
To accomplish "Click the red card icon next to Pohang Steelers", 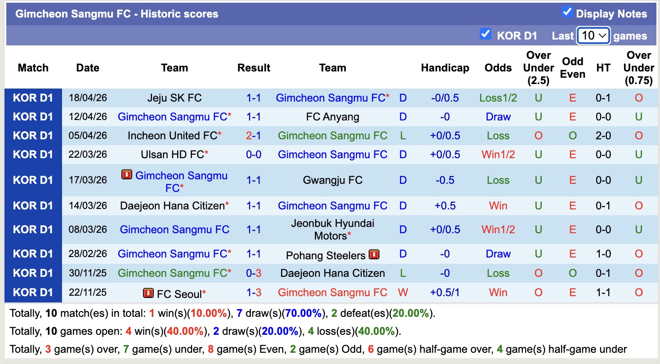I will [x=374, y=254].
